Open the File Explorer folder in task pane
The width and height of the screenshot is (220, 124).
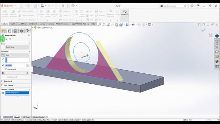pyautogui.click(x=217, y=51)
